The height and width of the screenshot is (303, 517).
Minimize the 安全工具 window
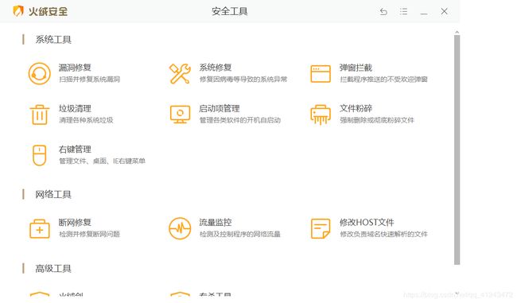(424, 14)
